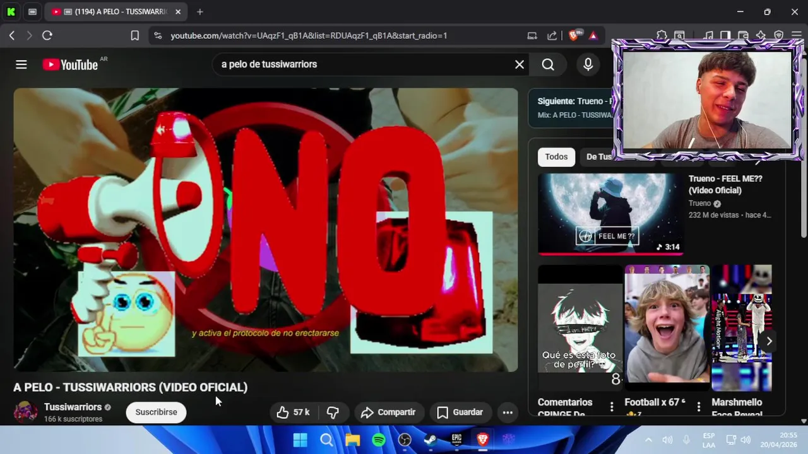Run the YouTube search with magnifier button
808x454 pixels.
548,64
